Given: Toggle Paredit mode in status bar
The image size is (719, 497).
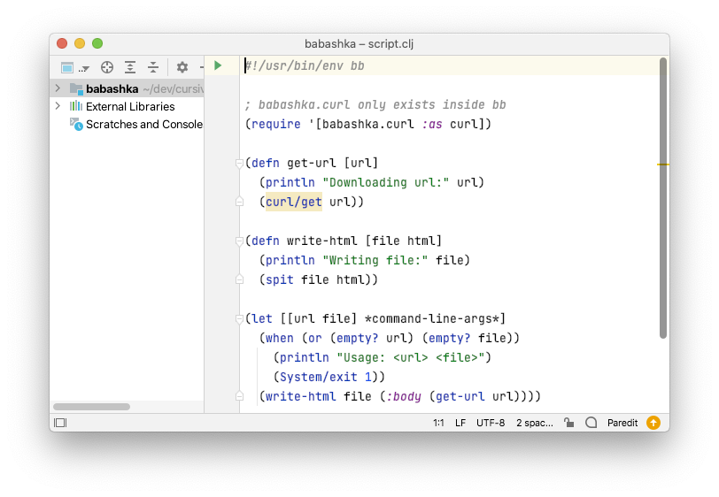Looking at the screenshot, I should point(622,423).
